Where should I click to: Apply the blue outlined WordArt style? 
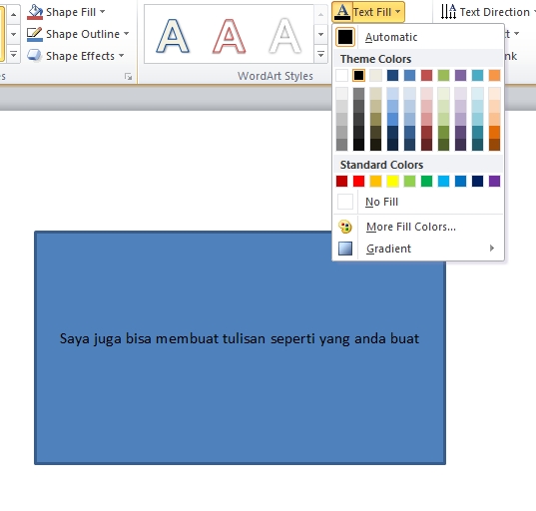tap(173, 36)
